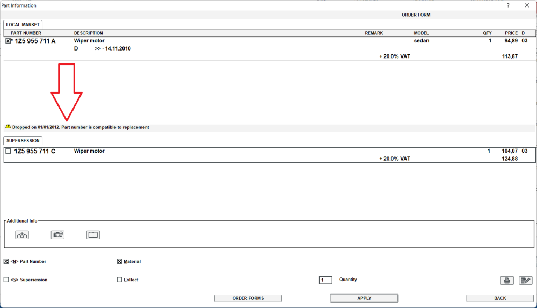Click the PART NUMBER column header

[x=26, y=33]
